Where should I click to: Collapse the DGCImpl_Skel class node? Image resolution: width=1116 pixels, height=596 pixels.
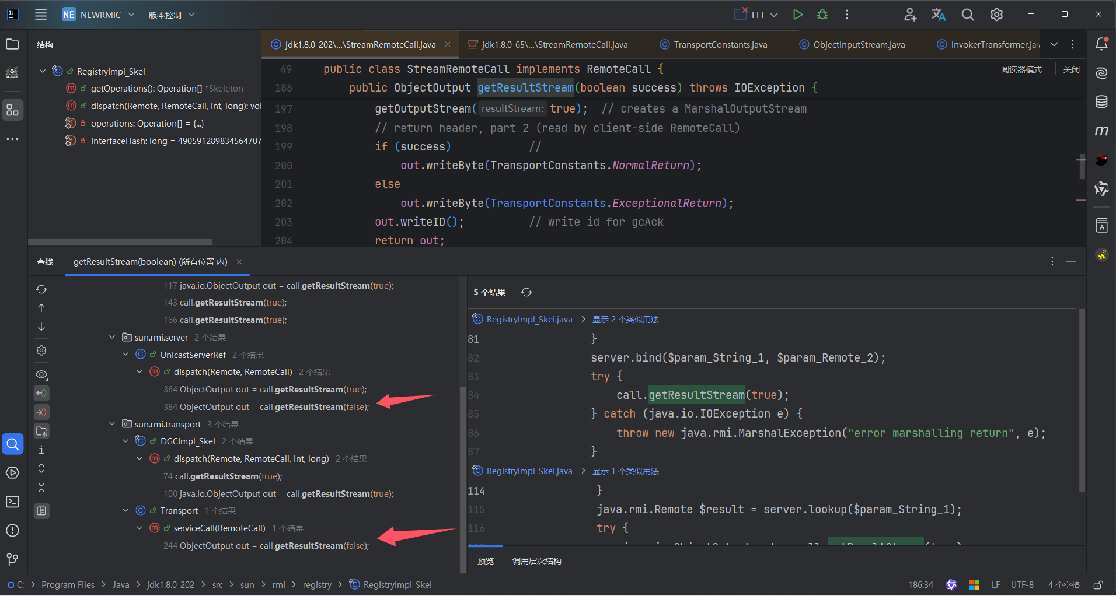125,441
